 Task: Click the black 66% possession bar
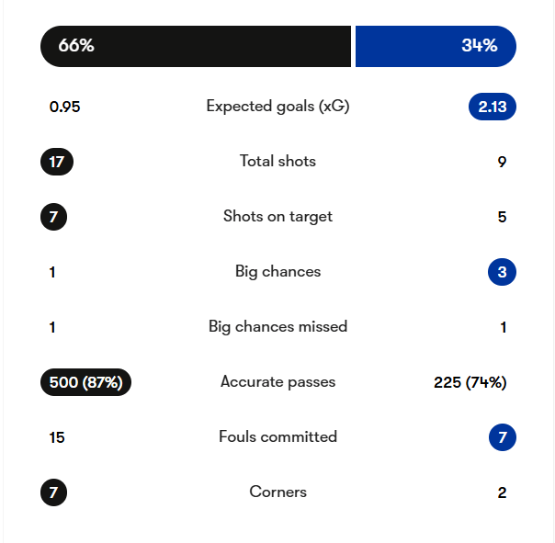coord(196,46)
